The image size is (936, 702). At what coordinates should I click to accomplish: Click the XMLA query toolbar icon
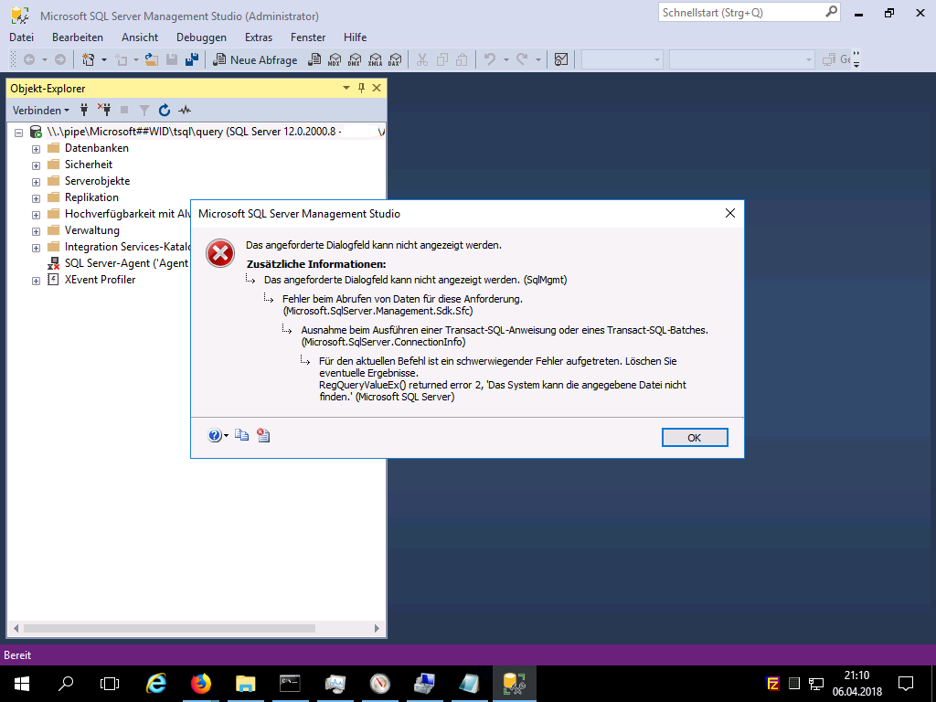tap(374, 59)
